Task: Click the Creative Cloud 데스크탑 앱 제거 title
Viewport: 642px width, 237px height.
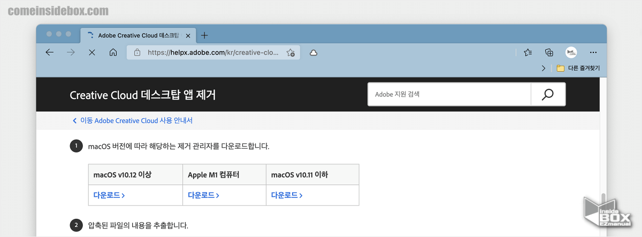Action: (143, 95)
